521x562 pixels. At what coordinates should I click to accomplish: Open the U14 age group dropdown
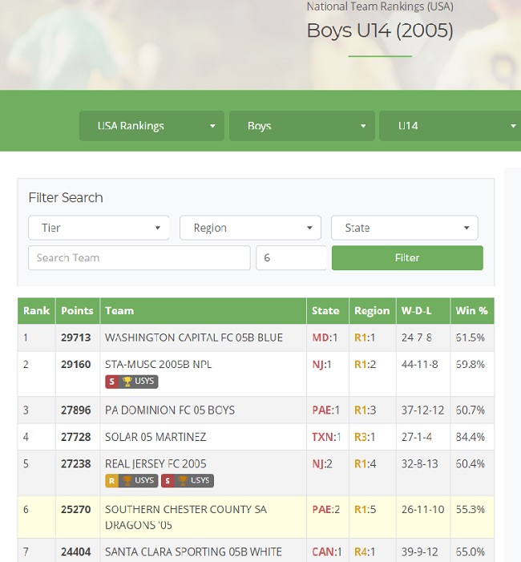tap(450, 126)
